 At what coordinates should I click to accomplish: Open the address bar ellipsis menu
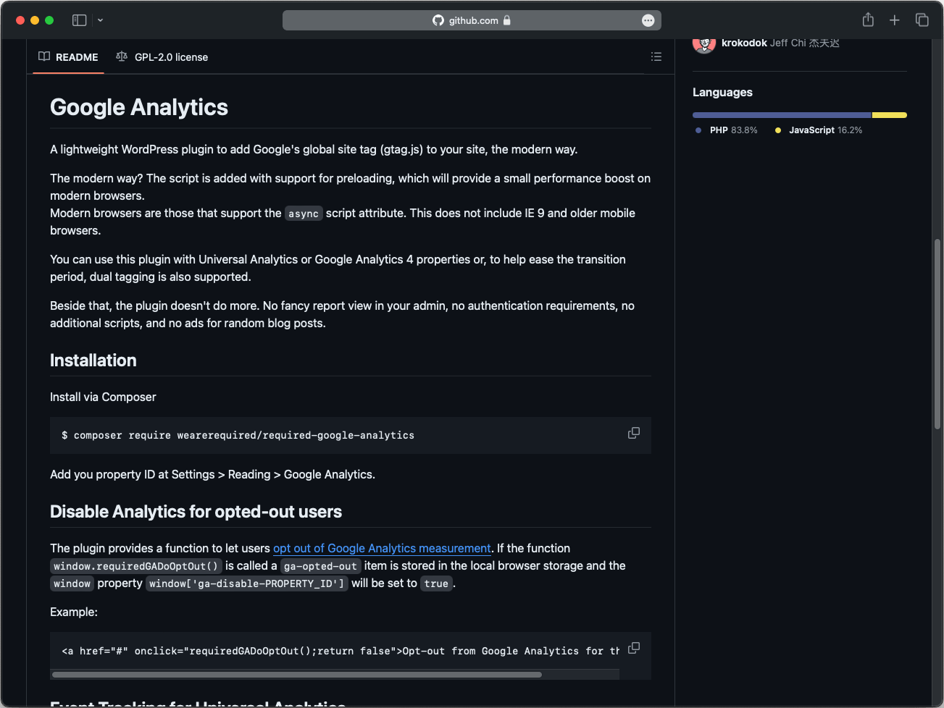(648, 20)
